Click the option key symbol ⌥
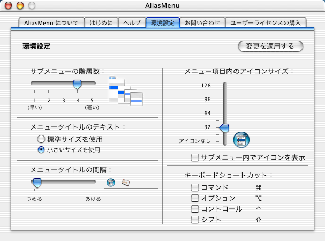This screenshot has height=241, width=325. pyautogui.click(x=259, y=198)
